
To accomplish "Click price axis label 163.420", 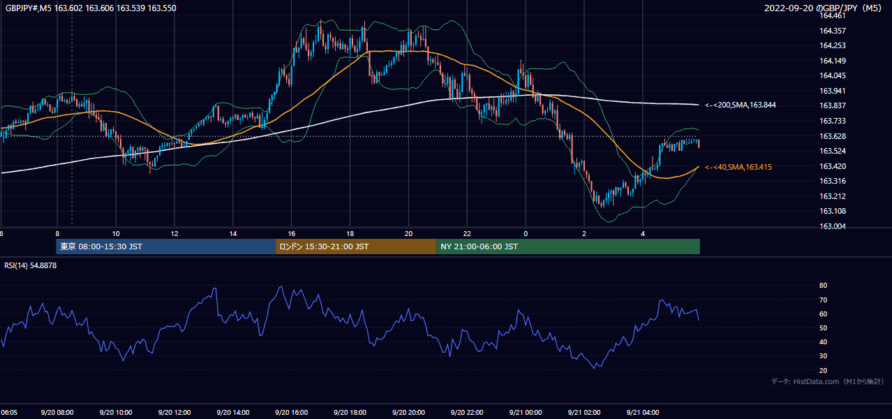I will pyautogui.click(x=834, y=166).
